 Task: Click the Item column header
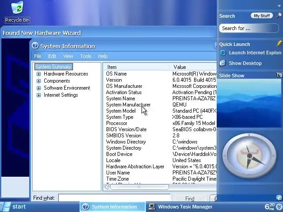pyautogui.click(x=136, y=67)
